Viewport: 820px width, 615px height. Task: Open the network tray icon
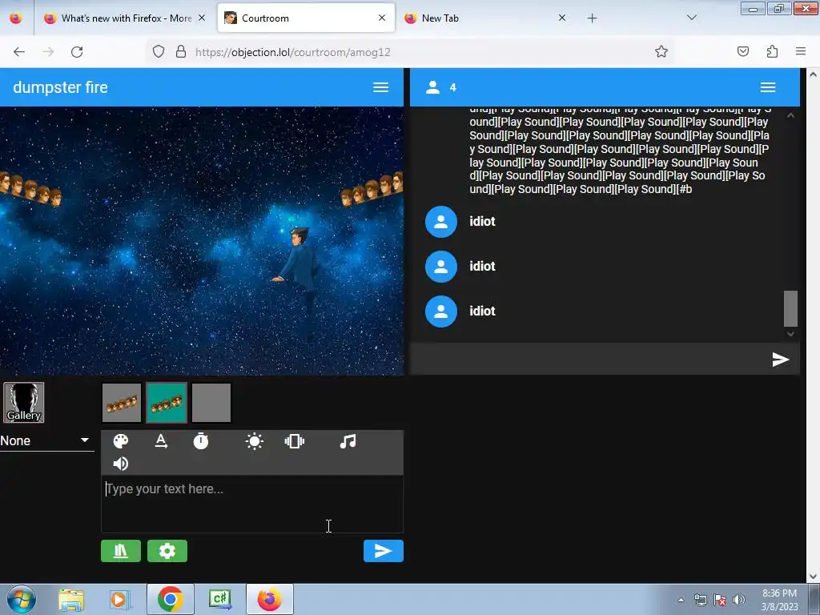tap(700, 600)
